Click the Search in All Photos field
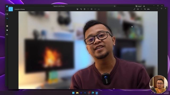Viewport: 170px width, 95px height. click(x=84, y=6)
